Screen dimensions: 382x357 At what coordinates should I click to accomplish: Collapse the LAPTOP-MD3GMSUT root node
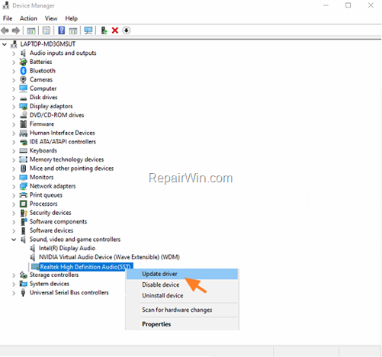tap(5, 44)
